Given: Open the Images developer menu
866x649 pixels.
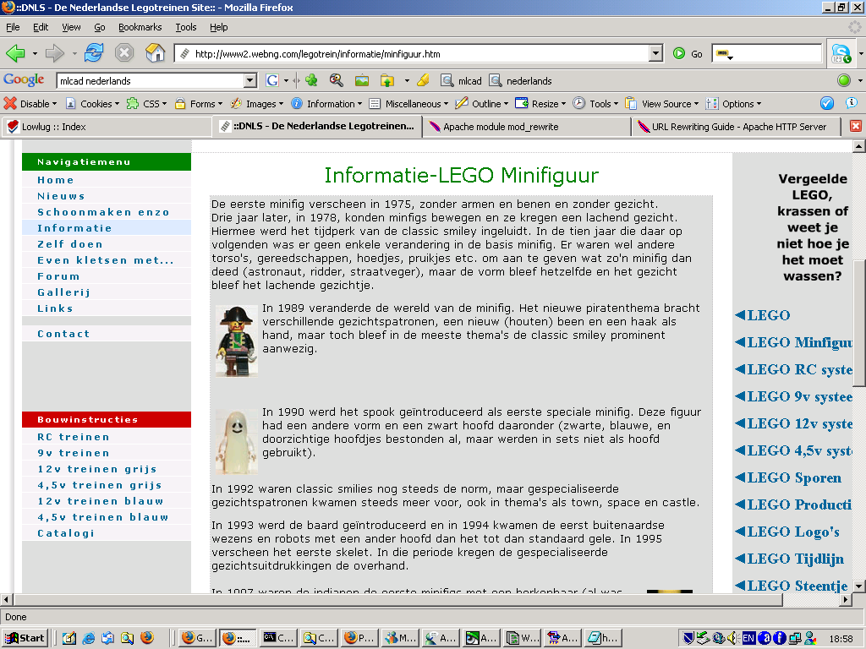Looking at the screenshot, I should click(x=257, y=104).
